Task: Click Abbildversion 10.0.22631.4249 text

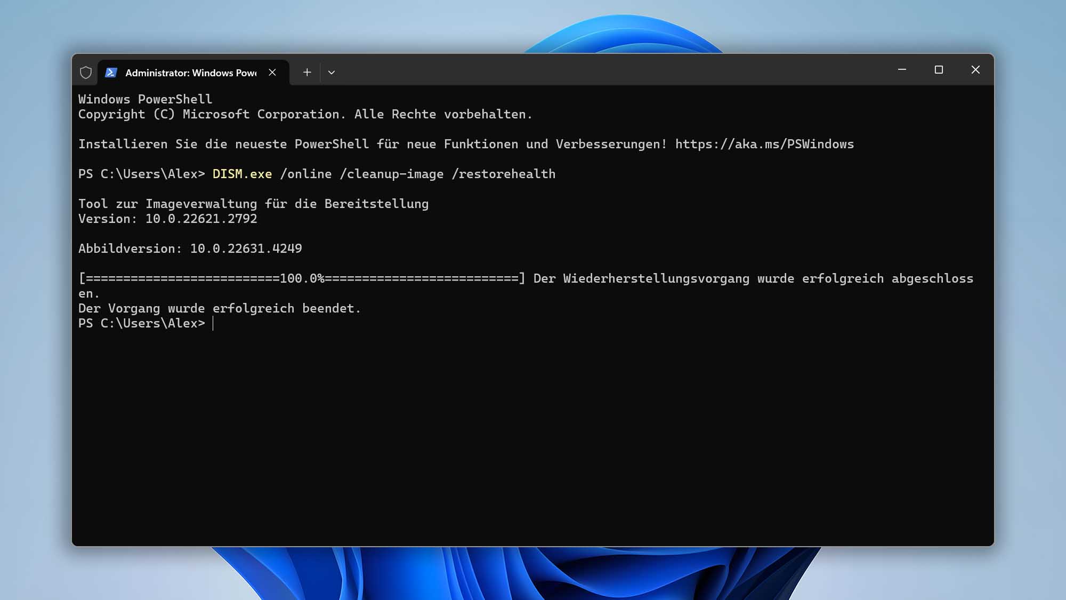Action: coord(190,249)
